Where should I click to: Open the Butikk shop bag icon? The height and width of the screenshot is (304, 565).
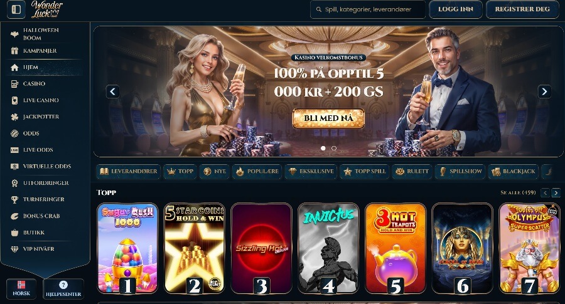click(x=14, y=233)
